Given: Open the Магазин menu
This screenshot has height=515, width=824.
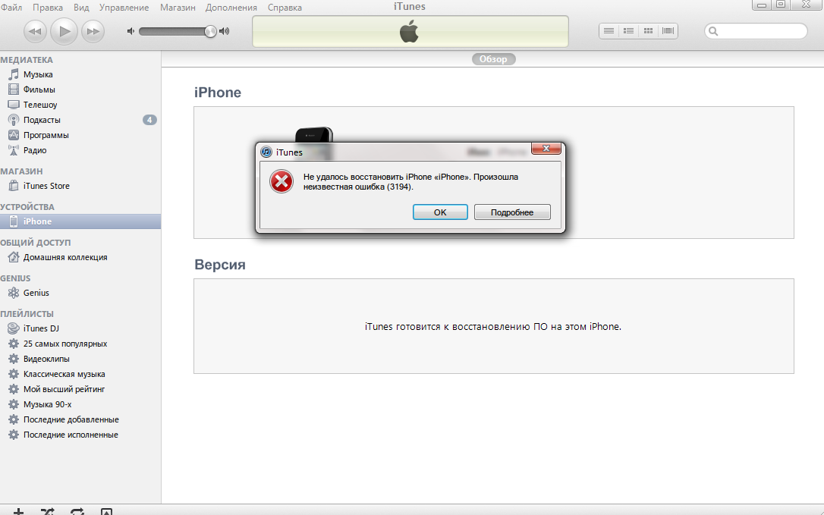Looking at the screenshot, I should (178, 8).
